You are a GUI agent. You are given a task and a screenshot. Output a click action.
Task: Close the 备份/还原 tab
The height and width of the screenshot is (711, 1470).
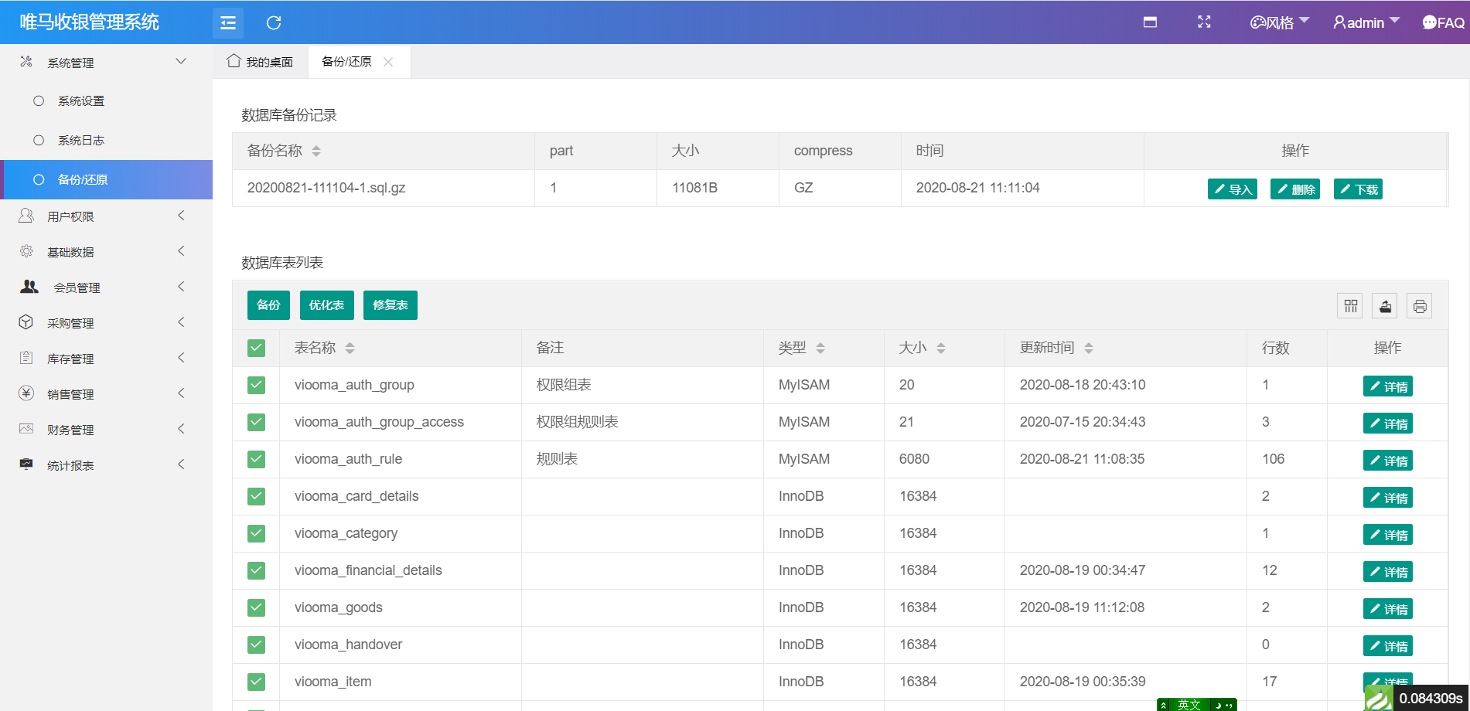(x=388, y=62)
